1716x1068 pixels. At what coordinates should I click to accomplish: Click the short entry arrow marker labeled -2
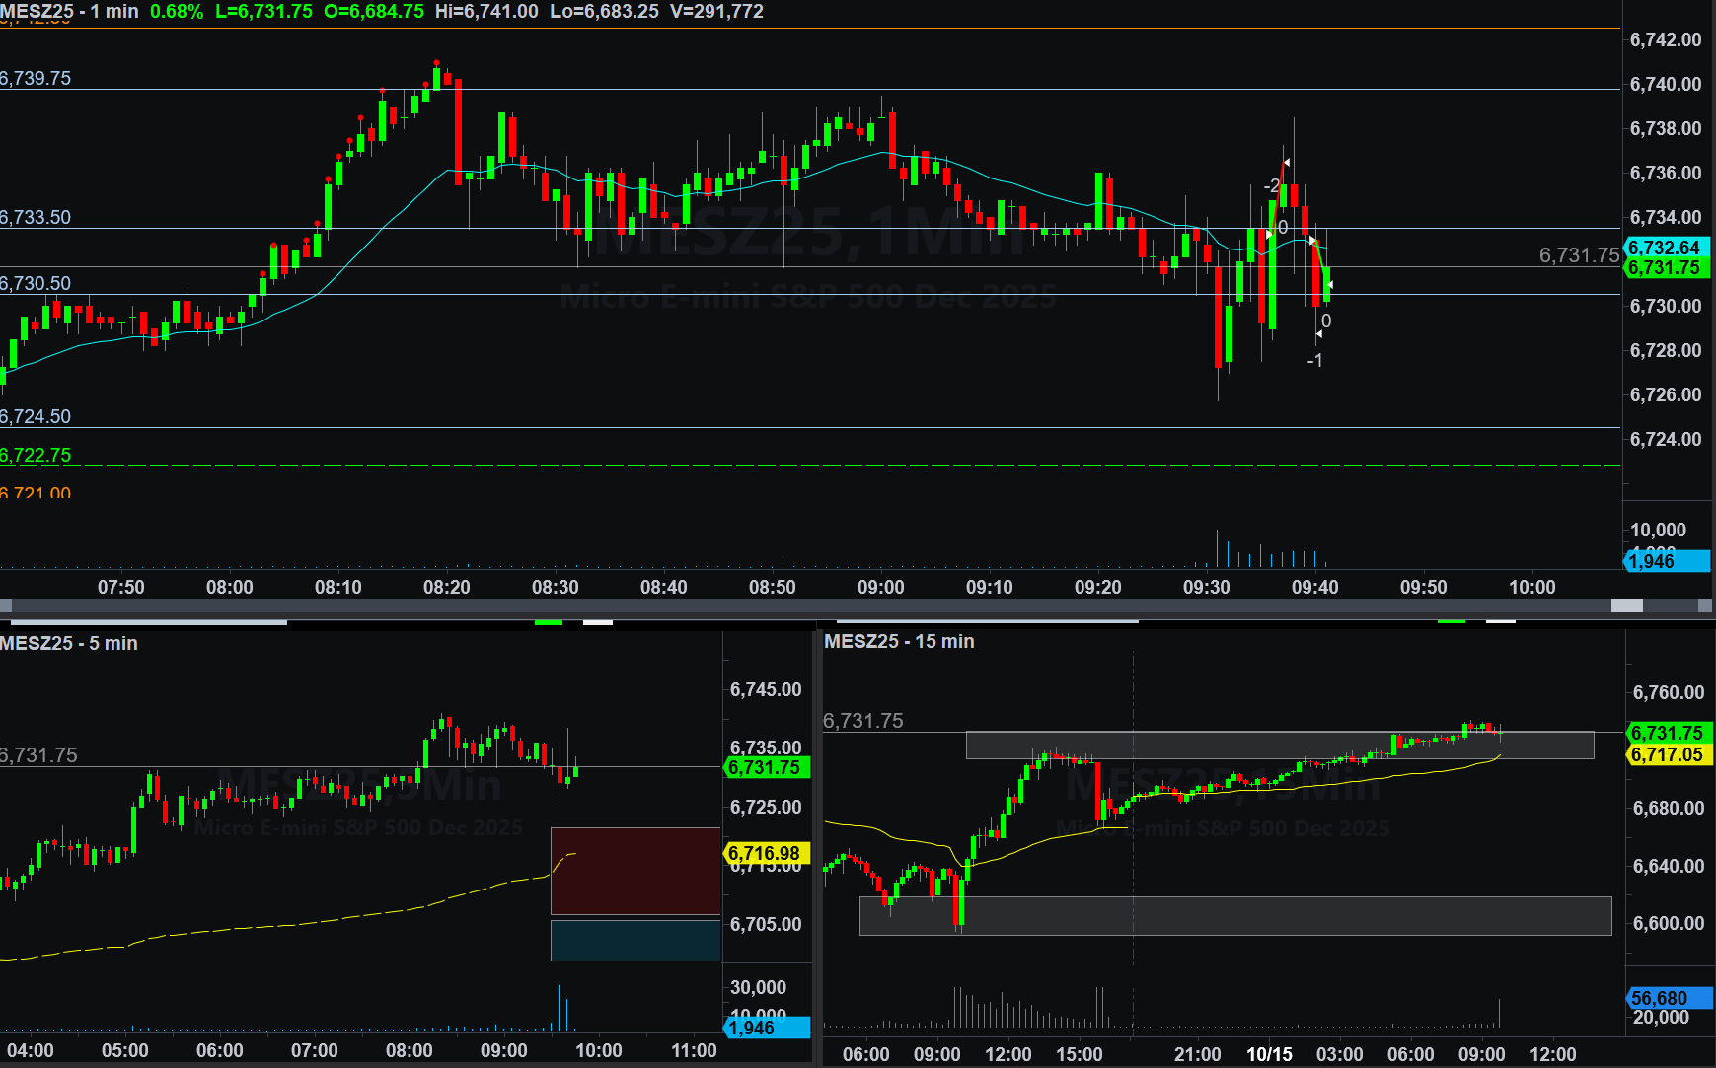1273,185
